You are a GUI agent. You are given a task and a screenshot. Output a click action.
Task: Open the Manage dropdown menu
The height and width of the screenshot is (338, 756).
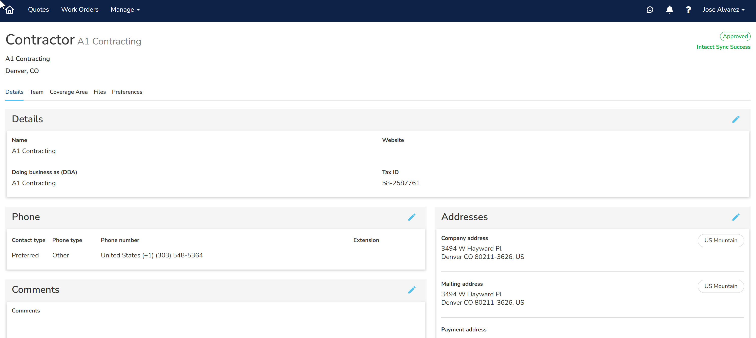(124, 9)
